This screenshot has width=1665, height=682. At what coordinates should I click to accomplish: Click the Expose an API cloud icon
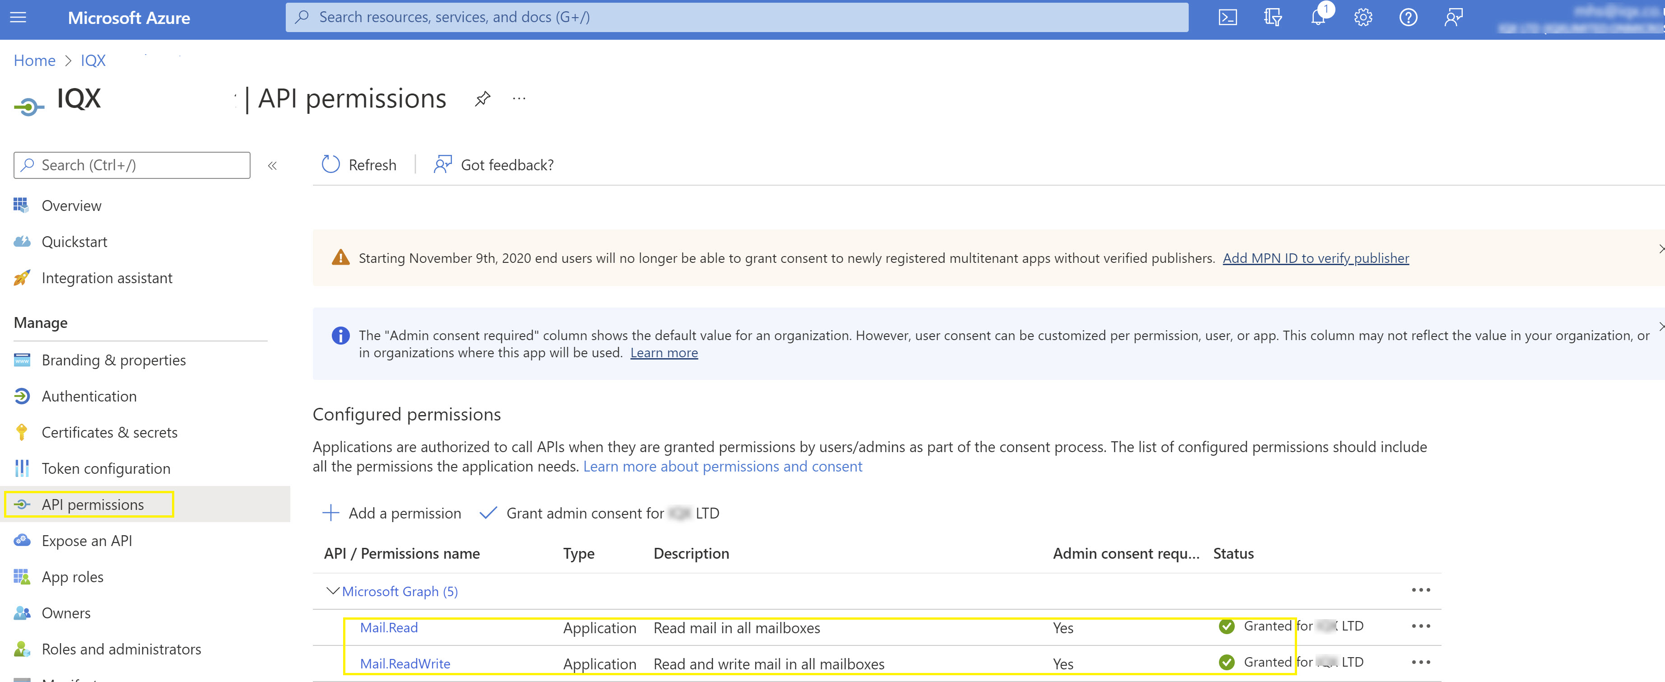[x=21, y=541]
